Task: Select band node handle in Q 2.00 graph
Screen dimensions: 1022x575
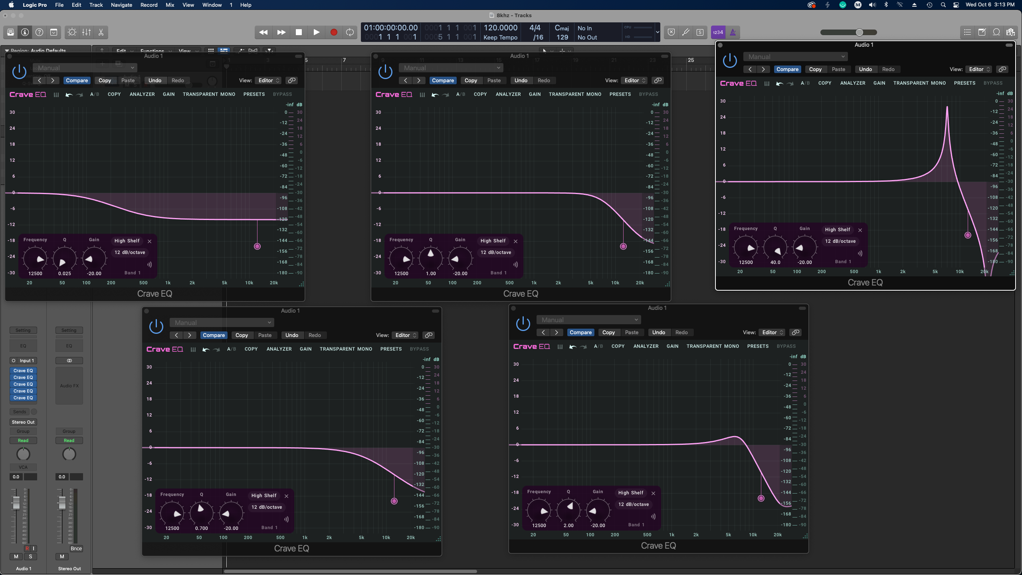Action: click(x=761, y=498)
